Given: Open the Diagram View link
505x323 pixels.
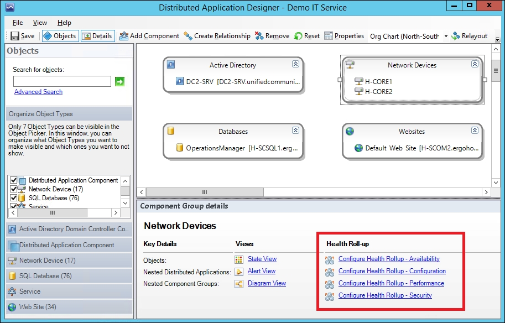Looking at the screenshot, I should tap(267, 283).
